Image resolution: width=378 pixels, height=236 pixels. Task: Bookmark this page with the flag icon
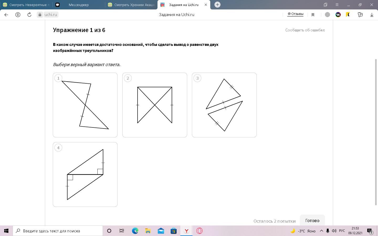(313, 15)
